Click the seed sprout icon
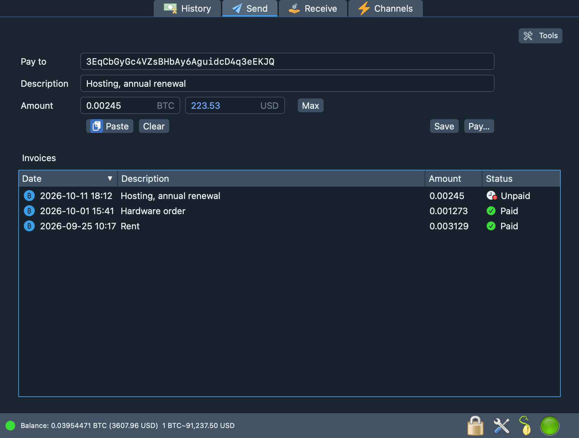 (x=525, y=426)
